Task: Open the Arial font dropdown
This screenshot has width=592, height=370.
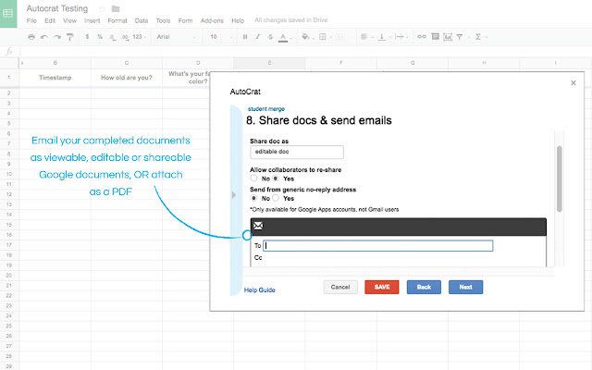Action: (177, 37)
